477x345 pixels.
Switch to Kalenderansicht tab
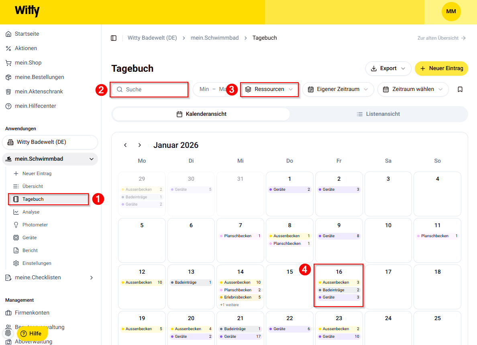[x=202, y=114]
